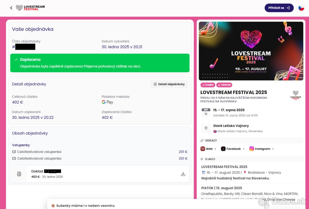Select the Festival category tag
Viewport: 309px width, 209px height.
point(224,85)
